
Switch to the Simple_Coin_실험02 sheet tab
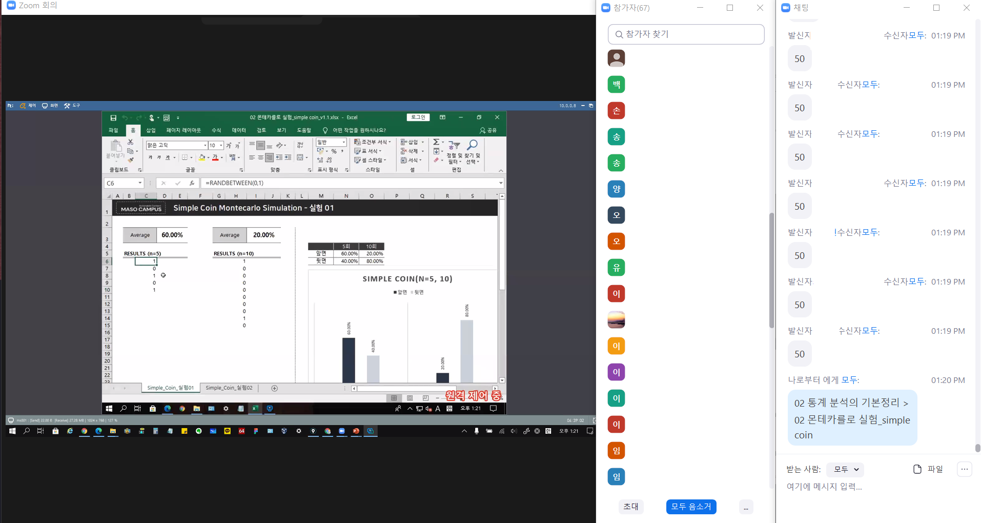pos(229,388)
